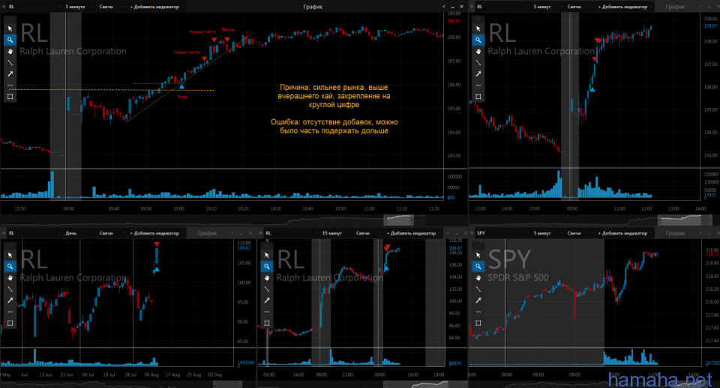Pick the line tool in the 15-minute RL chart

click(267, 289)
